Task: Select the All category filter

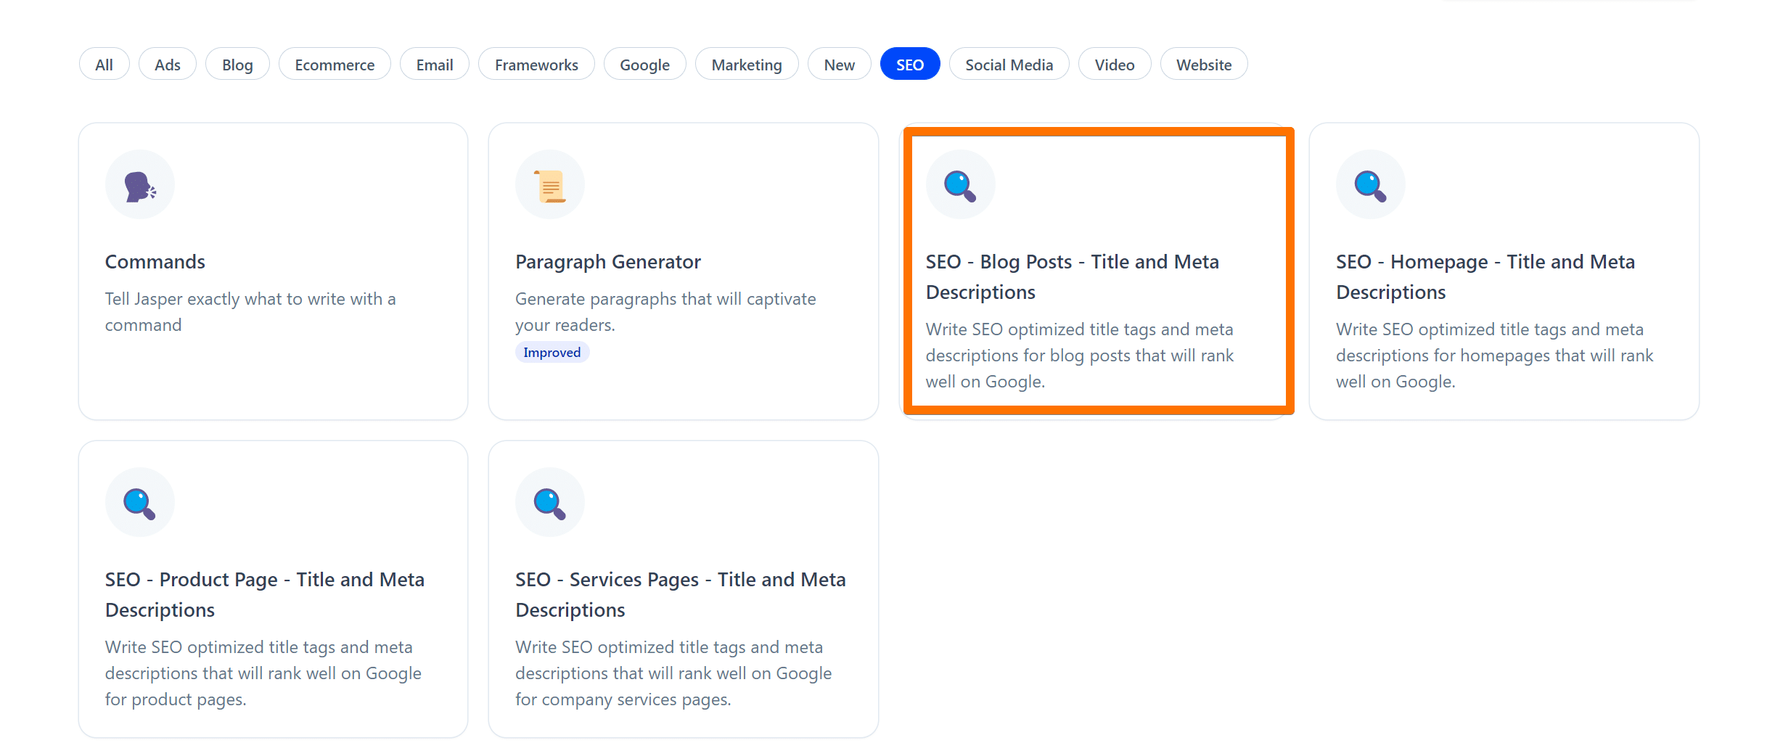Action: (104, 65)
